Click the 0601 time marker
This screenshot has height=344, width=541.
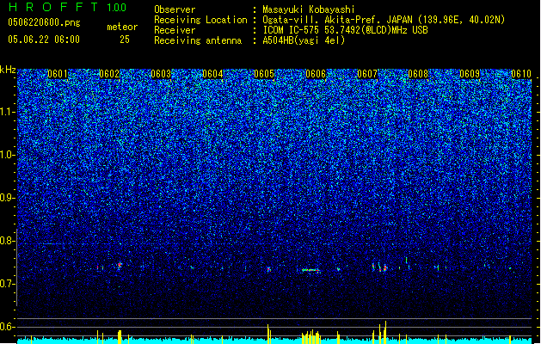[58, 74]
